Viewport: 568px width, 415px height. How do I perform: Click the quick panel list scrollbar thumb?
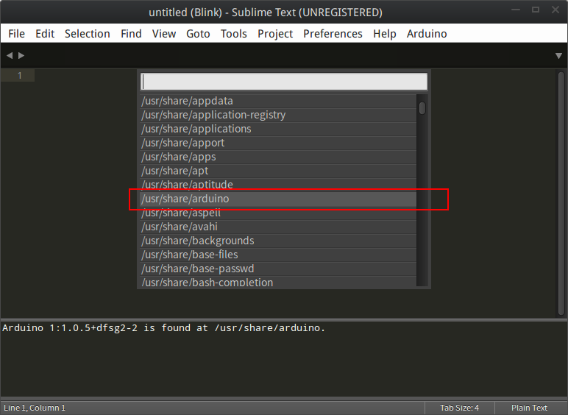(422, 108)
